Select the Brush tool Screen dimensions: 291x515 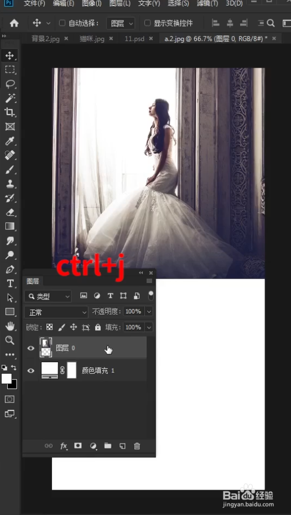click(9, 169)
